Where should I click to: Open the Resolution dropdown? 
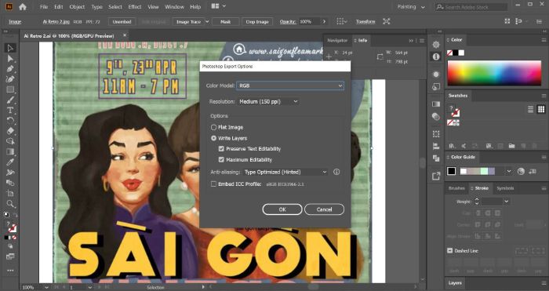pyautogui.click(x=268, y=101)
